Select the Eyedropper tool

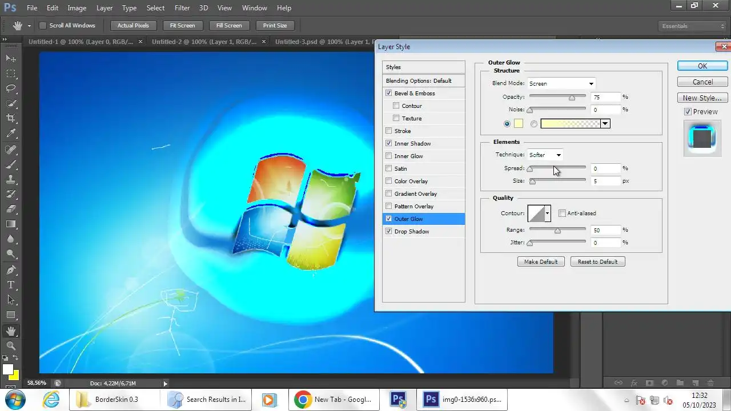(x=11, y=134)
